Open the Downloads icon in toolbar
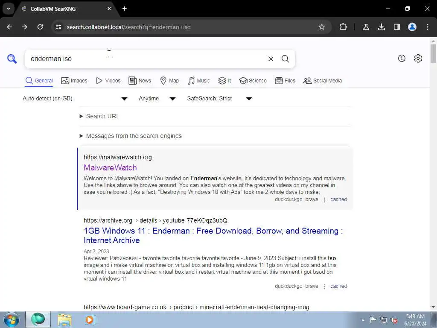The image size is (437, 328). click(381, 27)
